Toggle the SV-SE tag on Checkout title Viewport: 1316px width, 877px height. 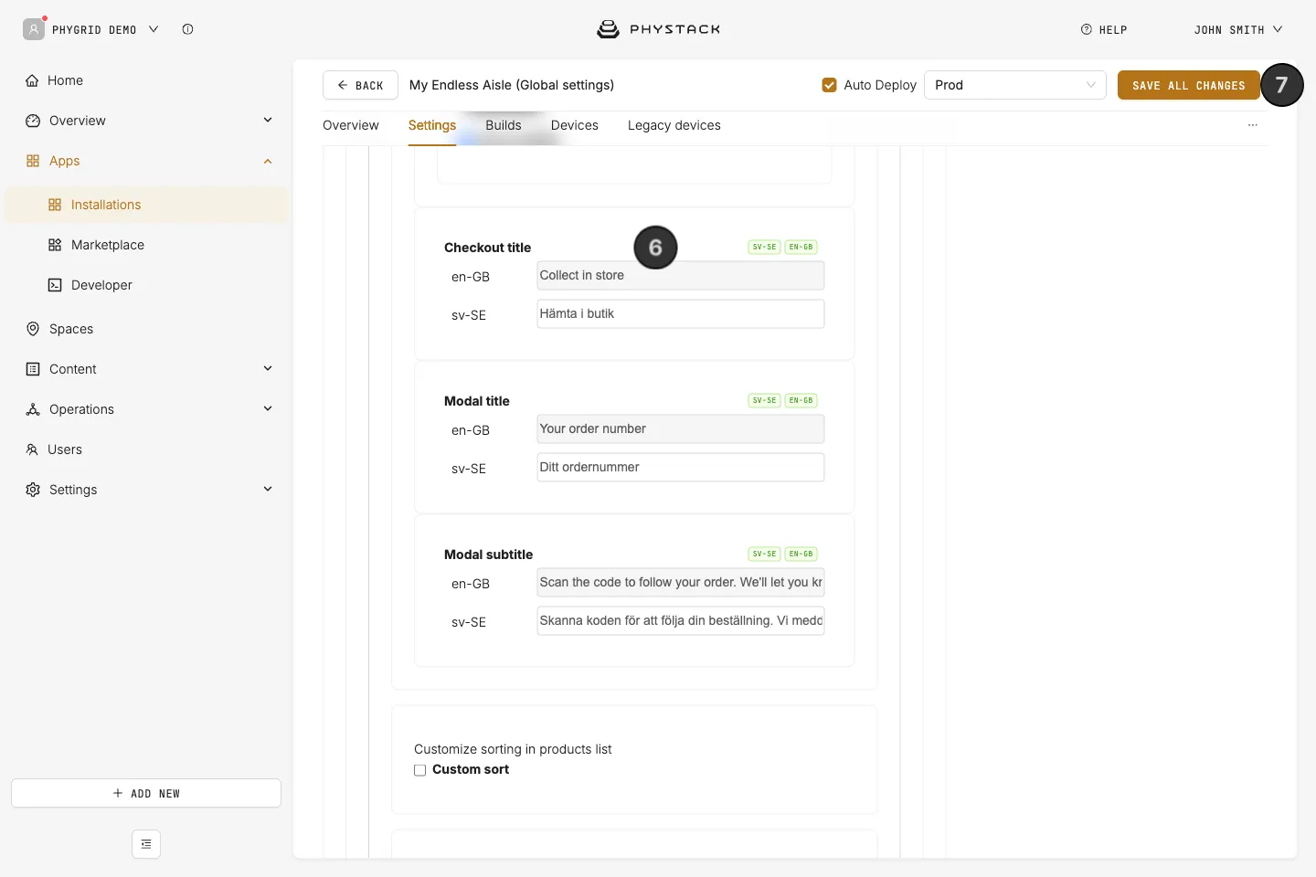click(764, 247)
